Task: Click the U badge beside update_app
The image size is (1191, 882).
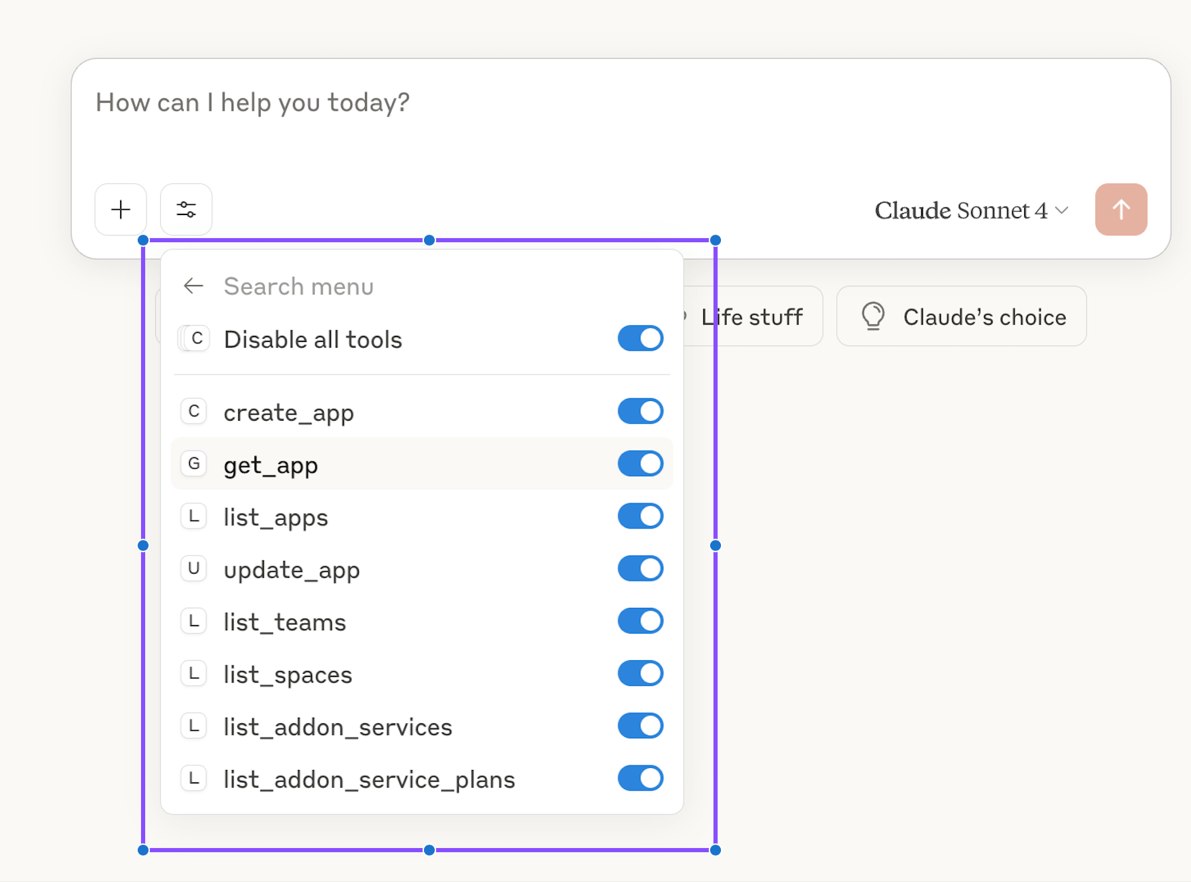Action: (x=194, y=569)
